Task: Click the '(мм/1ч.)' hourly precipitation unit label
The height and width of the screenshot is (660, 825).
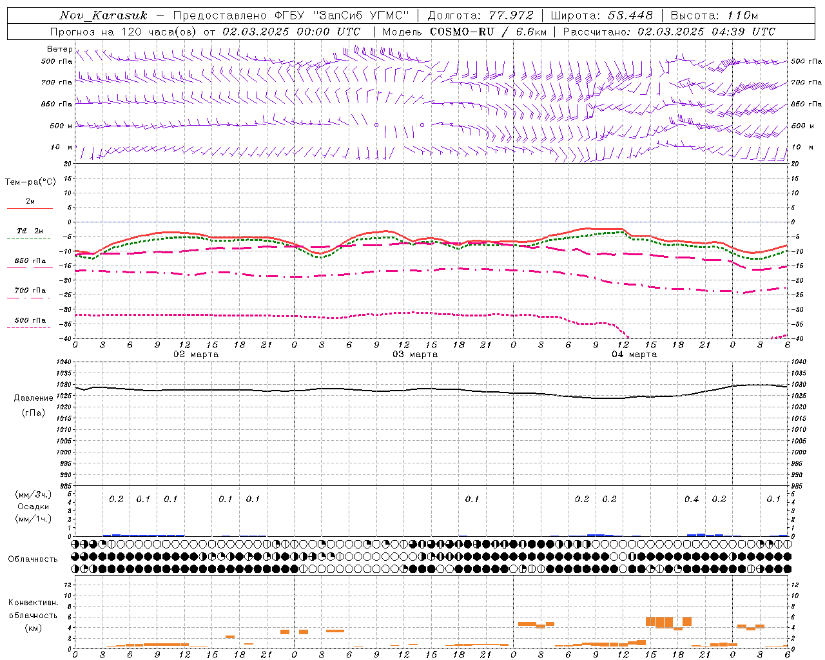Action: point(34,519)
